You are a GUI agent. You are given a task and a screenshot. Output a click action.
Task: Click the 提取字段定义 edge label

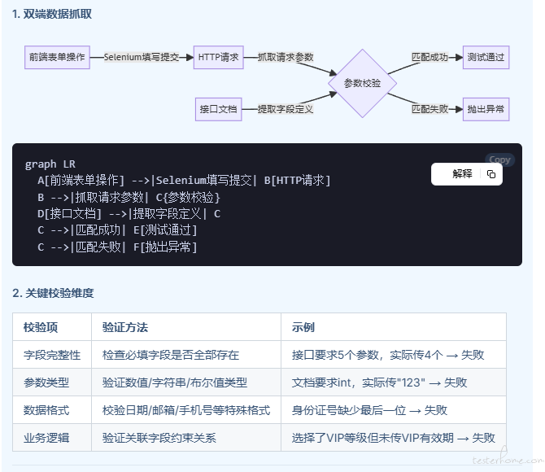click(x=286, y=109)
